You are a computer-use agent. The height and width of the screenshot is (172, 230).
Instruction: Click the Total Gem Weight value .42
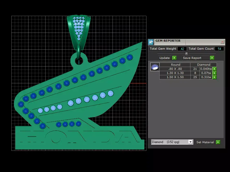(182, 49)
